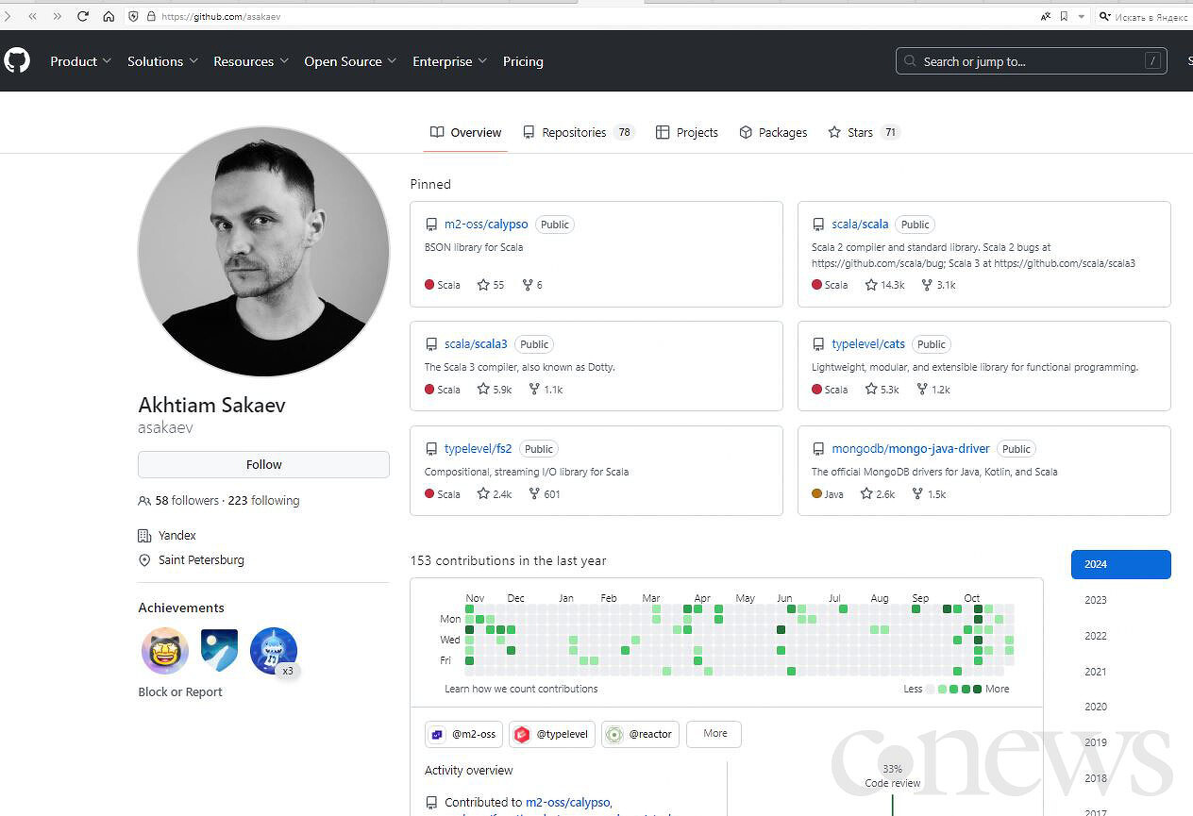Screen dimensions: 1193x816
Task: Reload the page with browser refresh icon
Action: point(83,16)
